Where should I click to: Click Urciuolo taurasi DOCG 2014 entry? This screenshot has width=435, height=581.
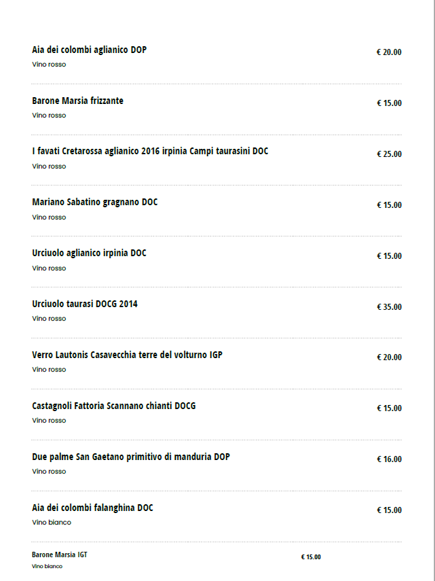click(84, 304)
